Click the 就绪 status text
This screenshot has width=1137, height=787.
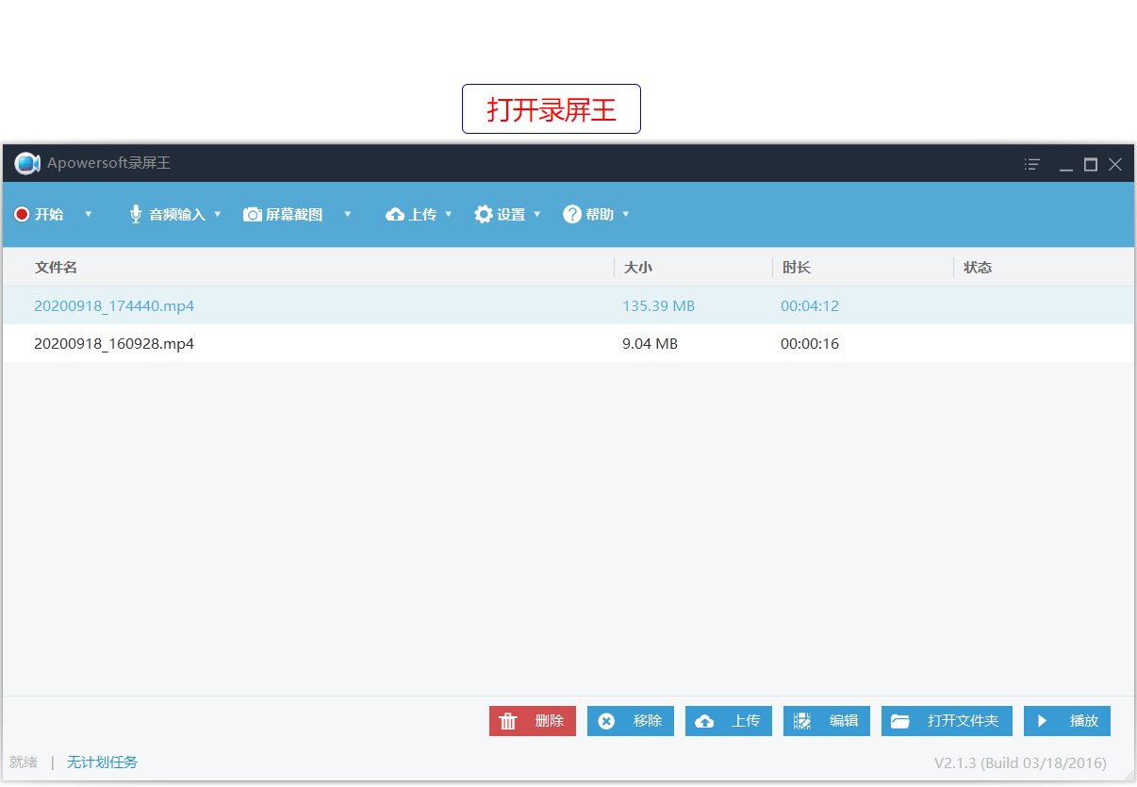[x=24, y=762]
